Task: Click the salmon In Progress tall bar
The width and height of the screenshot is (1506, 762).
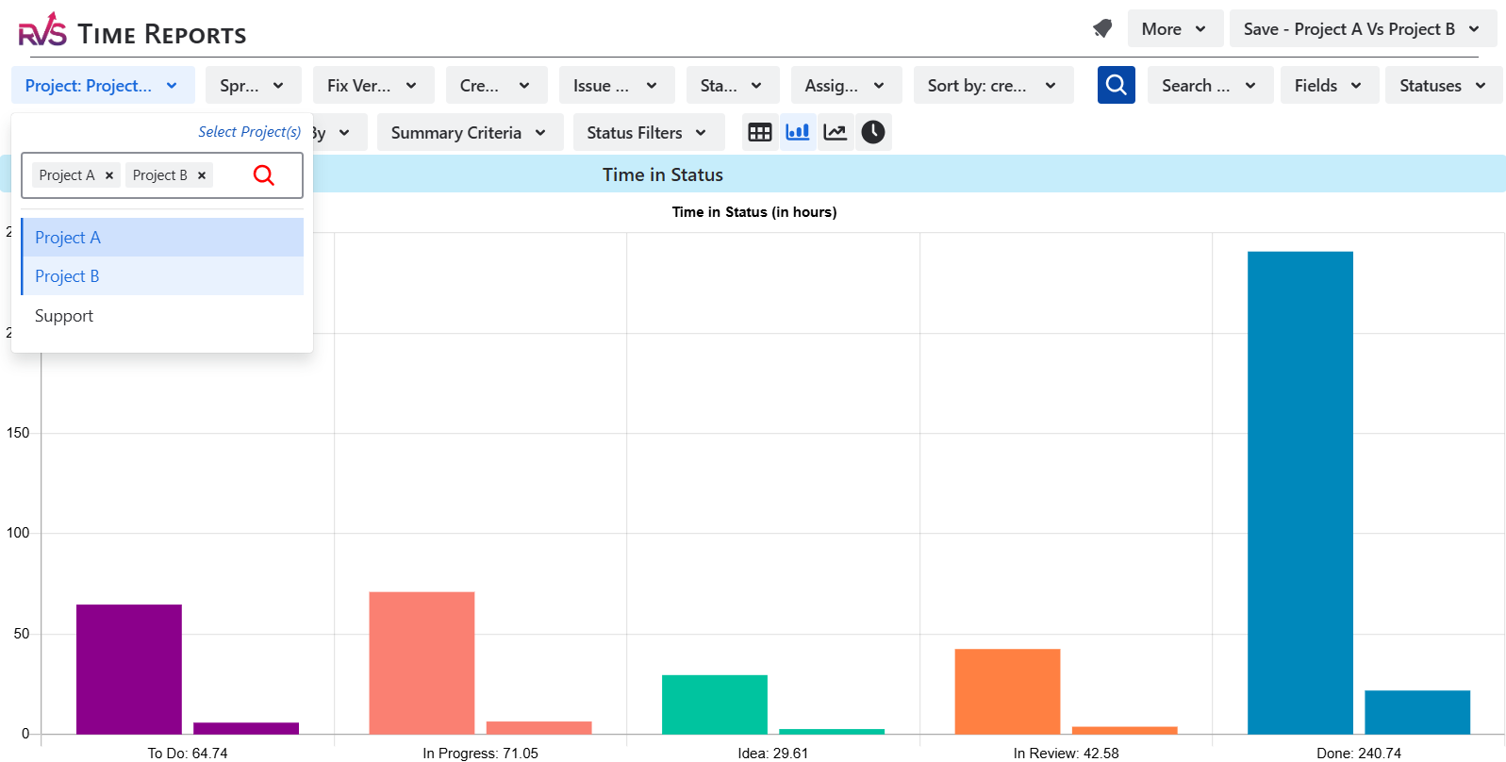Action: coord(422,662)
